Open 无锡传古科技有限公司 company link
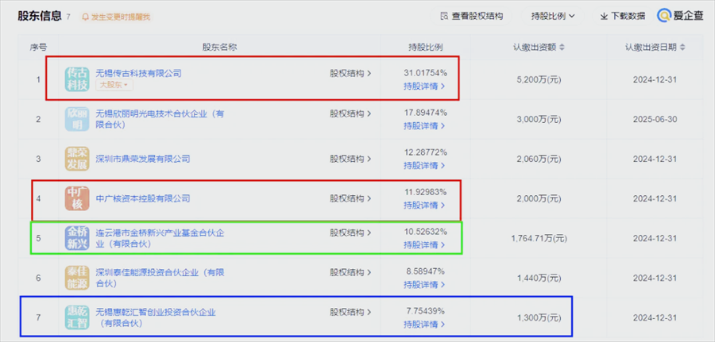 tap(138, 73)
